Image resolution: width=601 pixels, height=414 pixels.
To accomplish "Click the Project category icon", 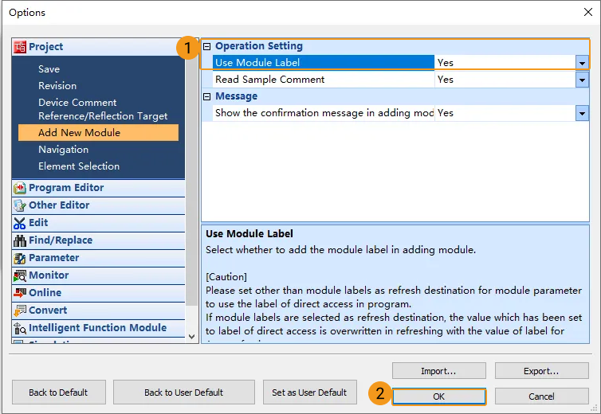I will [x=20, y=47].
